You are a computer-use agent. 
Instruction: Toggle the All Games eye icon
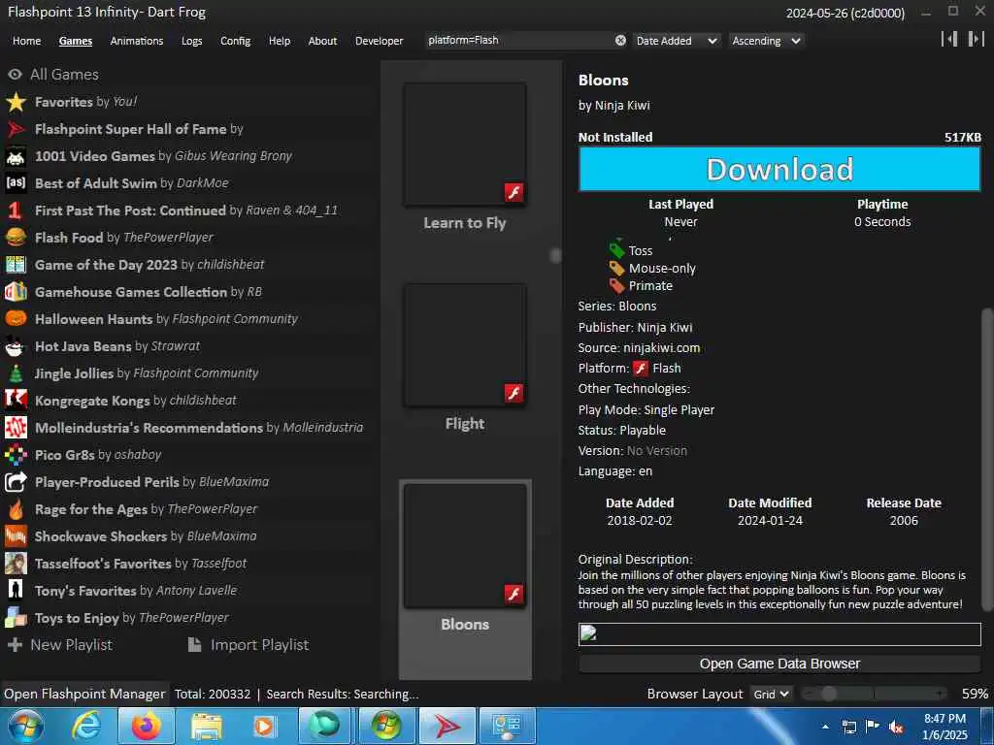point(16,74)
